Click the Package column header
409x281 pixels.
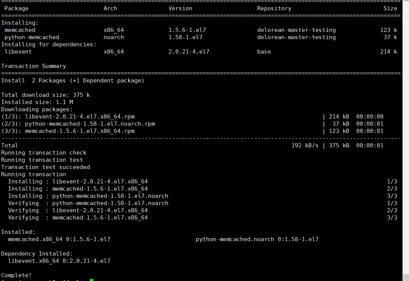point(16,8)
